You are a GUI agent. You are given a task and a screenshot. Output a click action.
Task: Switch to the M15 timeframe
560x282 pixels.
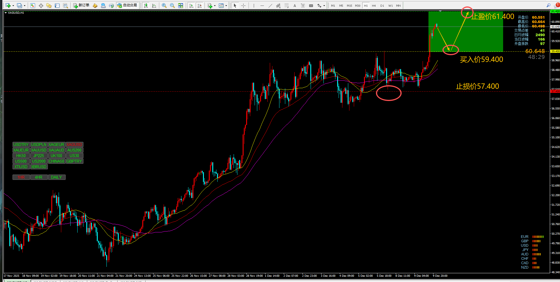[349, 6]
